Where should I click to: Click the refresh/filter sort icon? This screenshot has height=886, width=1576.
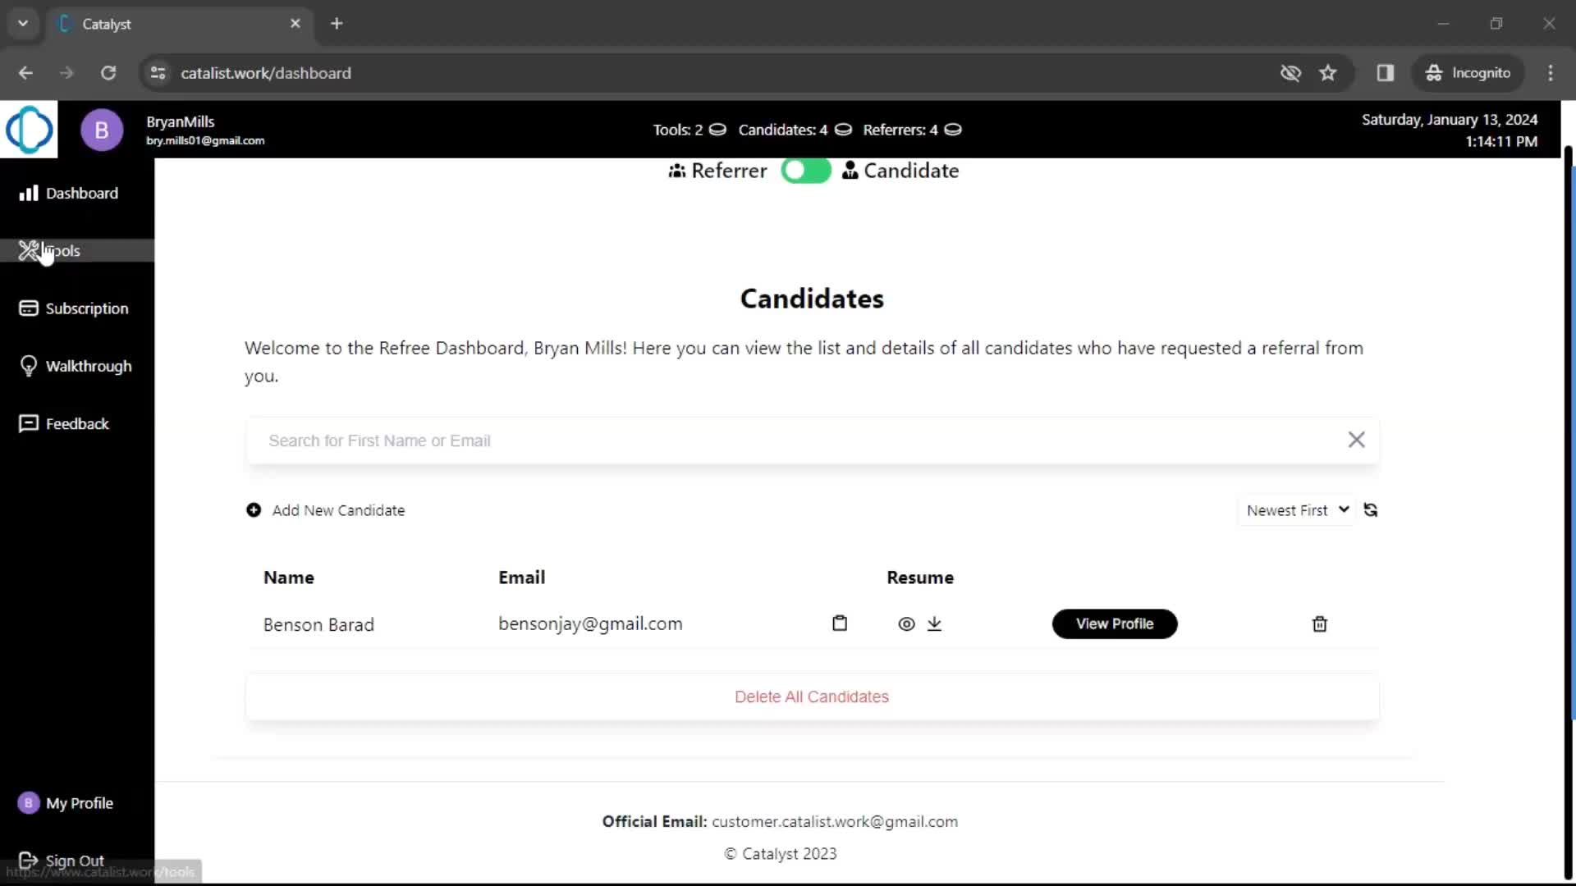pos(1372,509)
